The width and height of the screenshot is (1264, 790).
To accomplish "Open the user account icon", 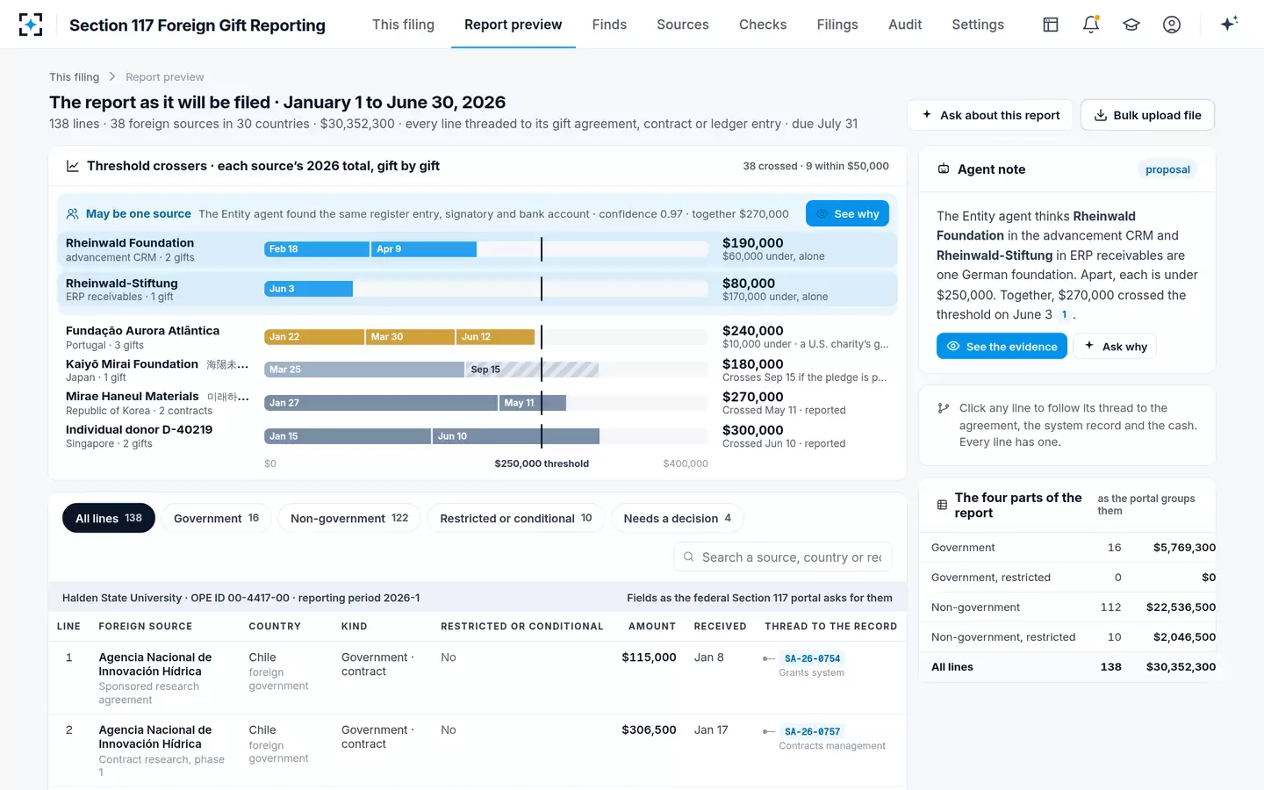I will tap(1172, 25).
